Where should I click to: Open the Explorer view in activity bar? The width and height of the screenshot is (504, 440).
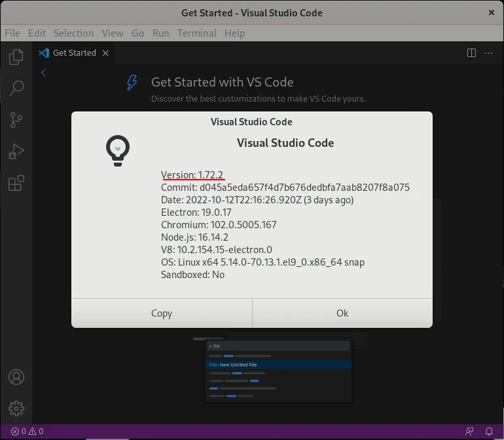point(16,57)
